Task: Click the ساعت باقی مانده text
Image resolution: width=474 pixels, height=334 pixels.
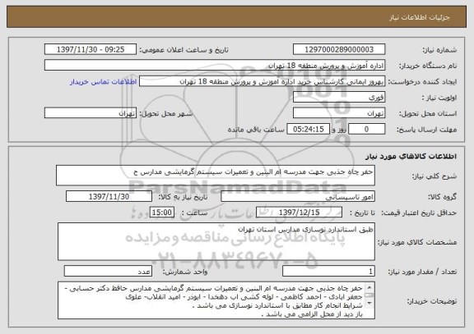Action: click(256, 130)
